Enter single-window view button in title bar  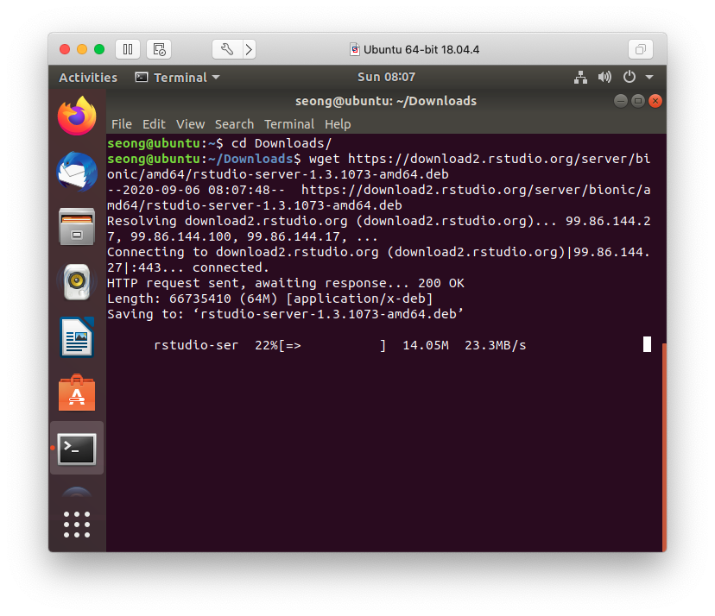pos(641,49)
